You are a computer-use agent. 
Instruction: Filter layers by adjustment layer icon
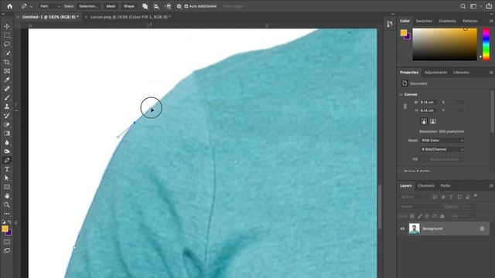pos(443,197)
